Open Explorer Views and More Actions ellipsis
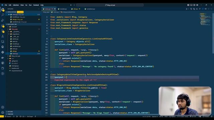Viewport: 214px width, 120px height. [39, 9]
